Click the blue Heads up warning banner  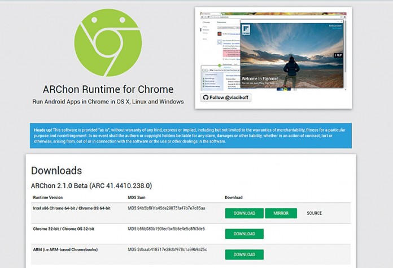pyautogui.click(x=190, y=136)
